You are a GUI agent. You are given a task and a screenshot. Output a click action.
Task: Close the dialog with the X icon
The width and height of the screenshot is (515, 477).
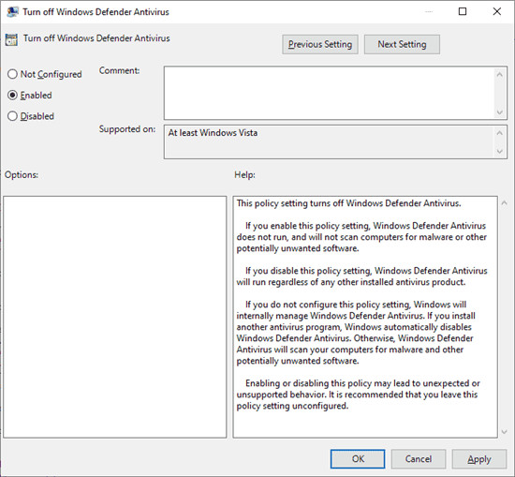coord(497,11)
